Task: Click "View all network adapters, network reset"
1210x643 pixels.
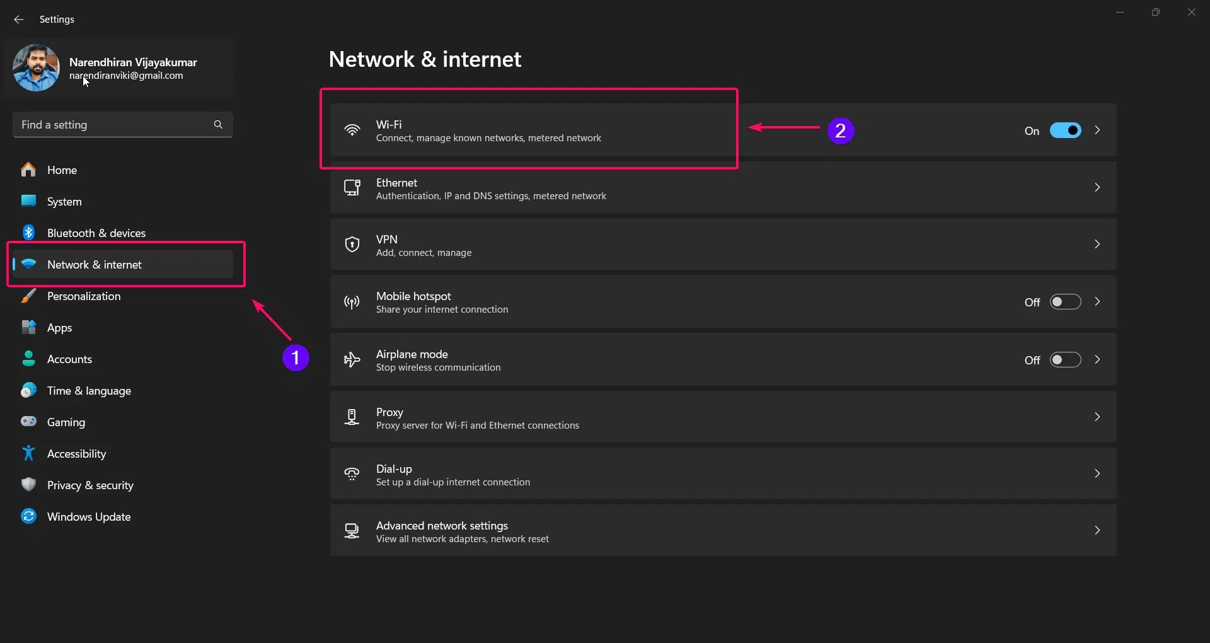Action: click(462, 539)
